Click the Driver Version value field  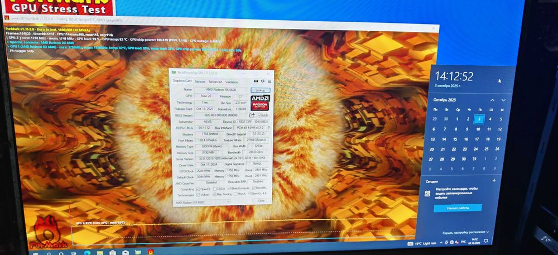(x=232, y=158)
